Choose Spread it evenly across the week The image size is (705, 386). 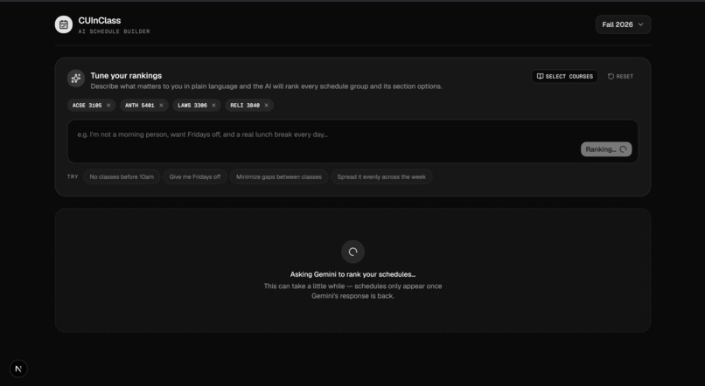tap(381, 176)
